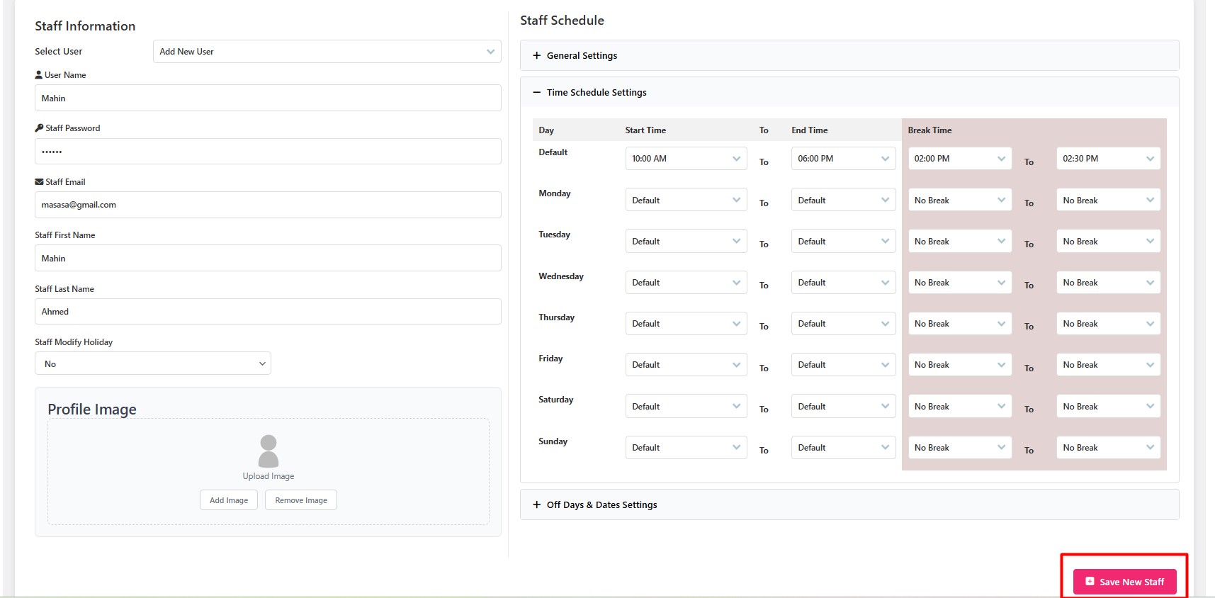Viewport: 1215px width, 598px height.
Task: Open the Staff Modify Holiday dropdown
Action: click(153, 363)
